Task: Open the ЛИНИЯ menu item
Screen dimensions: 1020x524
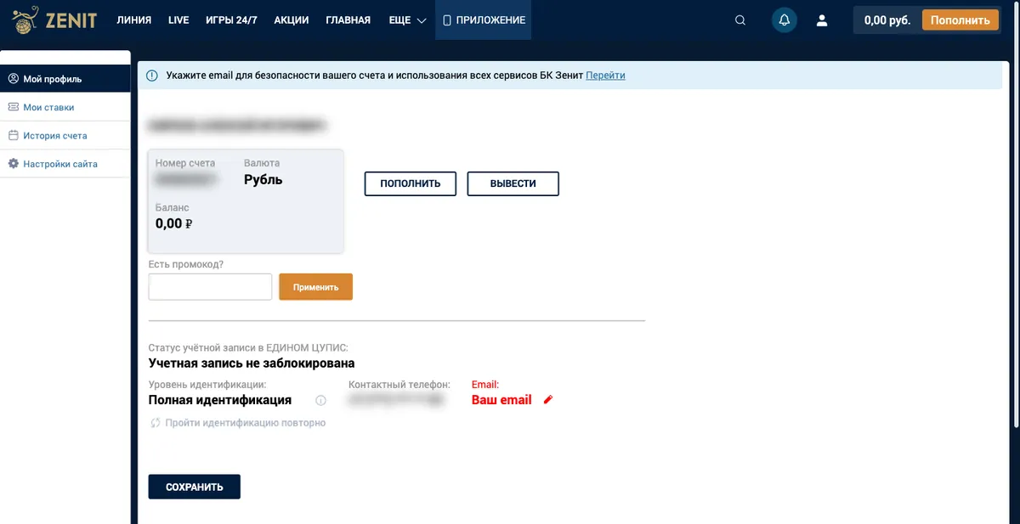Action: [x=133, y=20]
